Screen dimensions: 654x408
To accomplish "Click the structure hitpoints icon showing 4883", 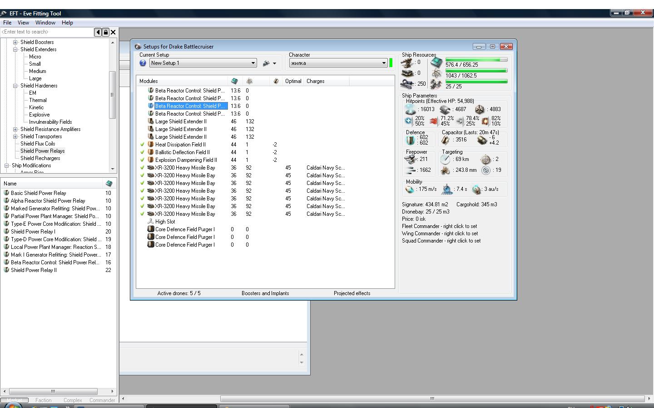I will click(480, 109).
